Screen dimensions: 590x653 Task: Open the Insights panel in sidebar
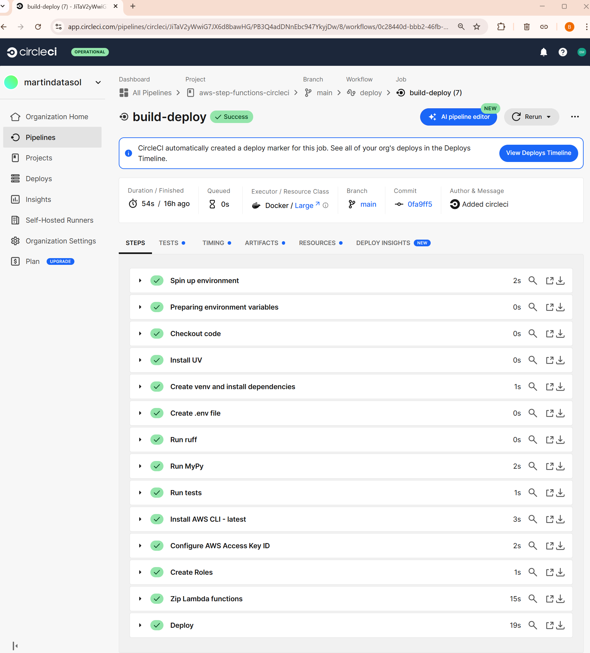38,199
